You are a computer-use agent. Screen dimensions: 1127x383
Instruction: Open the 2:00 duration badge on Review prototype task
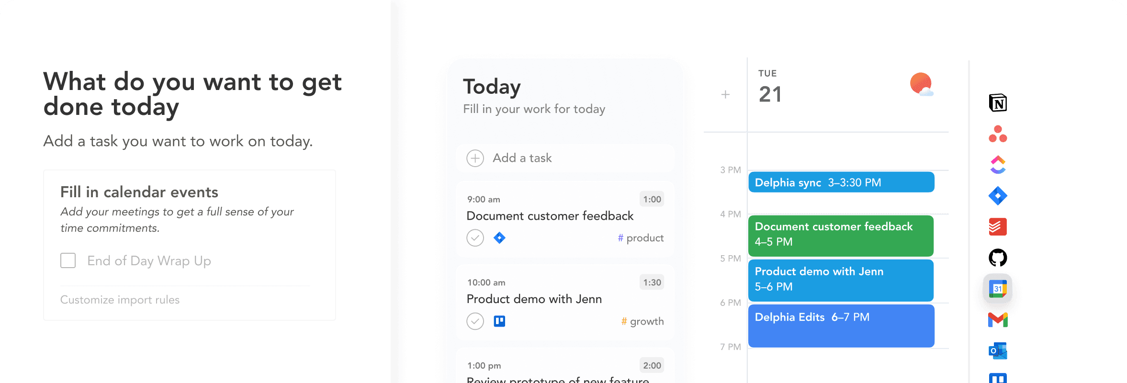tap(652, 365)
